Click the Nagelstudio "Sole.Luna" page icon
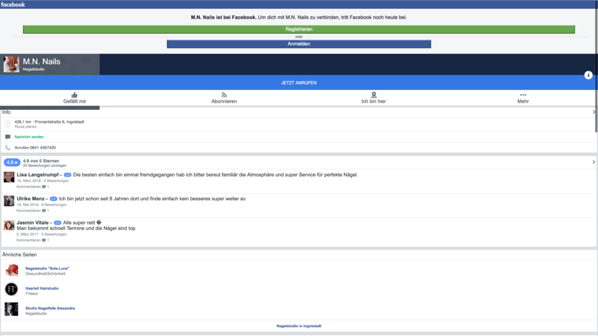Screen dimensions: 598x336 pyautogui.click(x=12, y=269)
